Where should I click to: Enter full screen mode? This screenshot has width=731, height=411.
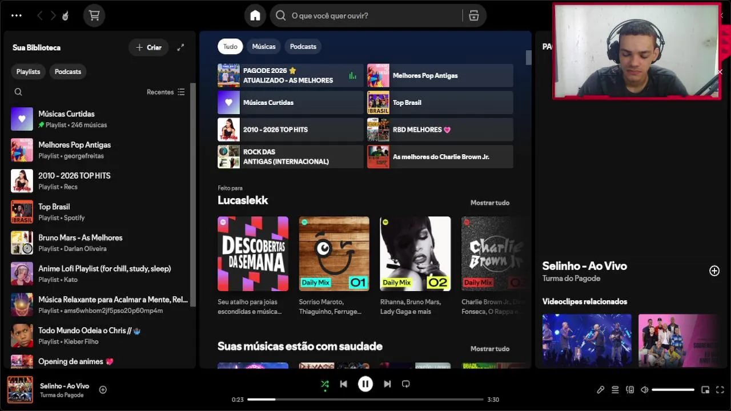point(720,390)
